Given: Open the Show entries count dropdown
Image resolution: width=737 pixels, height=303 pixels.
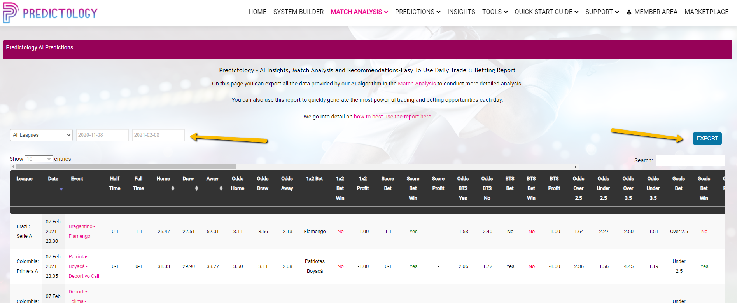Looking at the screenshot, I should (39, 159).
